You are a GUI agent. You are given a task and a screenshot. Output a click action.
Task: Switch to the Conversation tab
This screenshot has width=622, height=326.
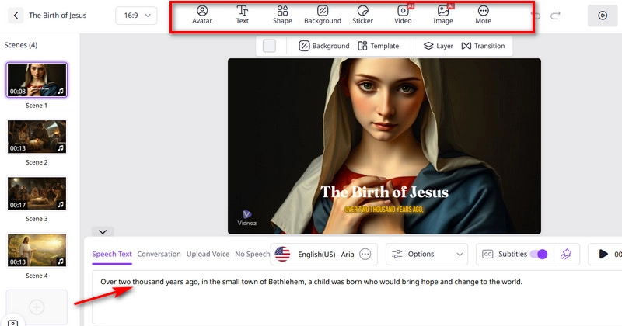click(x=159, y=254)
